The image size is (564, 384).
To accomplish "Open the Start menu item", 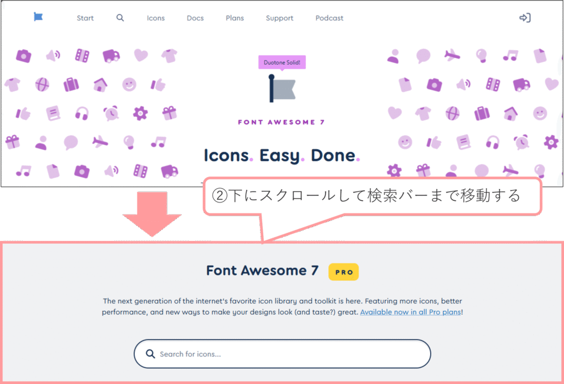I will tap(85, 18).
